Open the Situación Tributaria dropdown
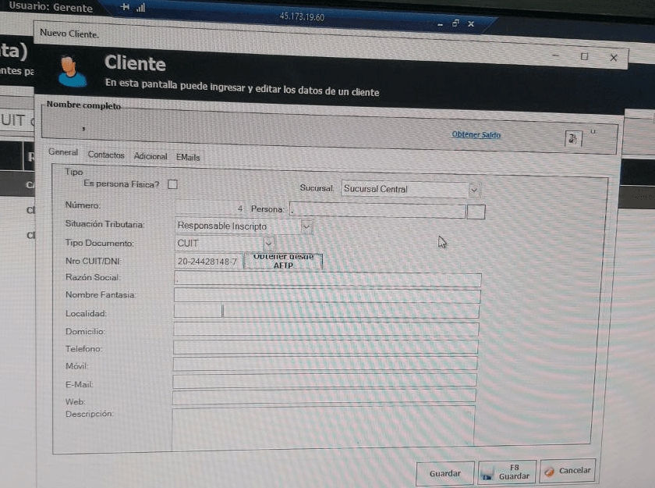The width and height of the screenshot is (655, 488). coord(306,226)
